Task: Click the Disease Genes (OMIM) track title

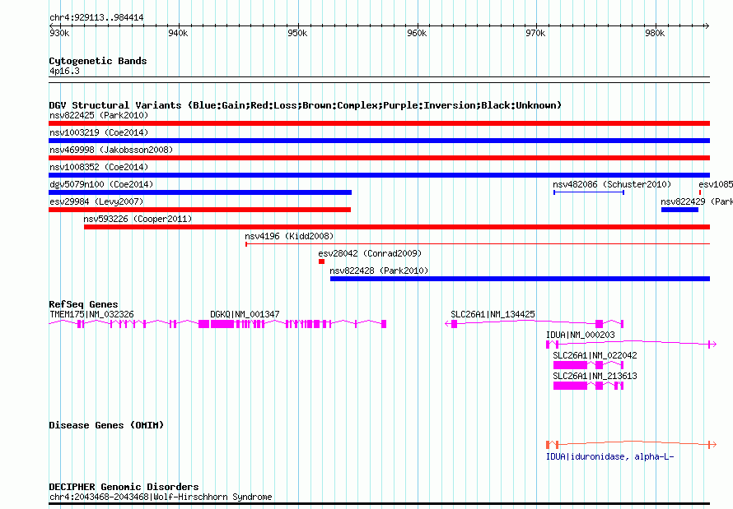Action: coord(106,425)
